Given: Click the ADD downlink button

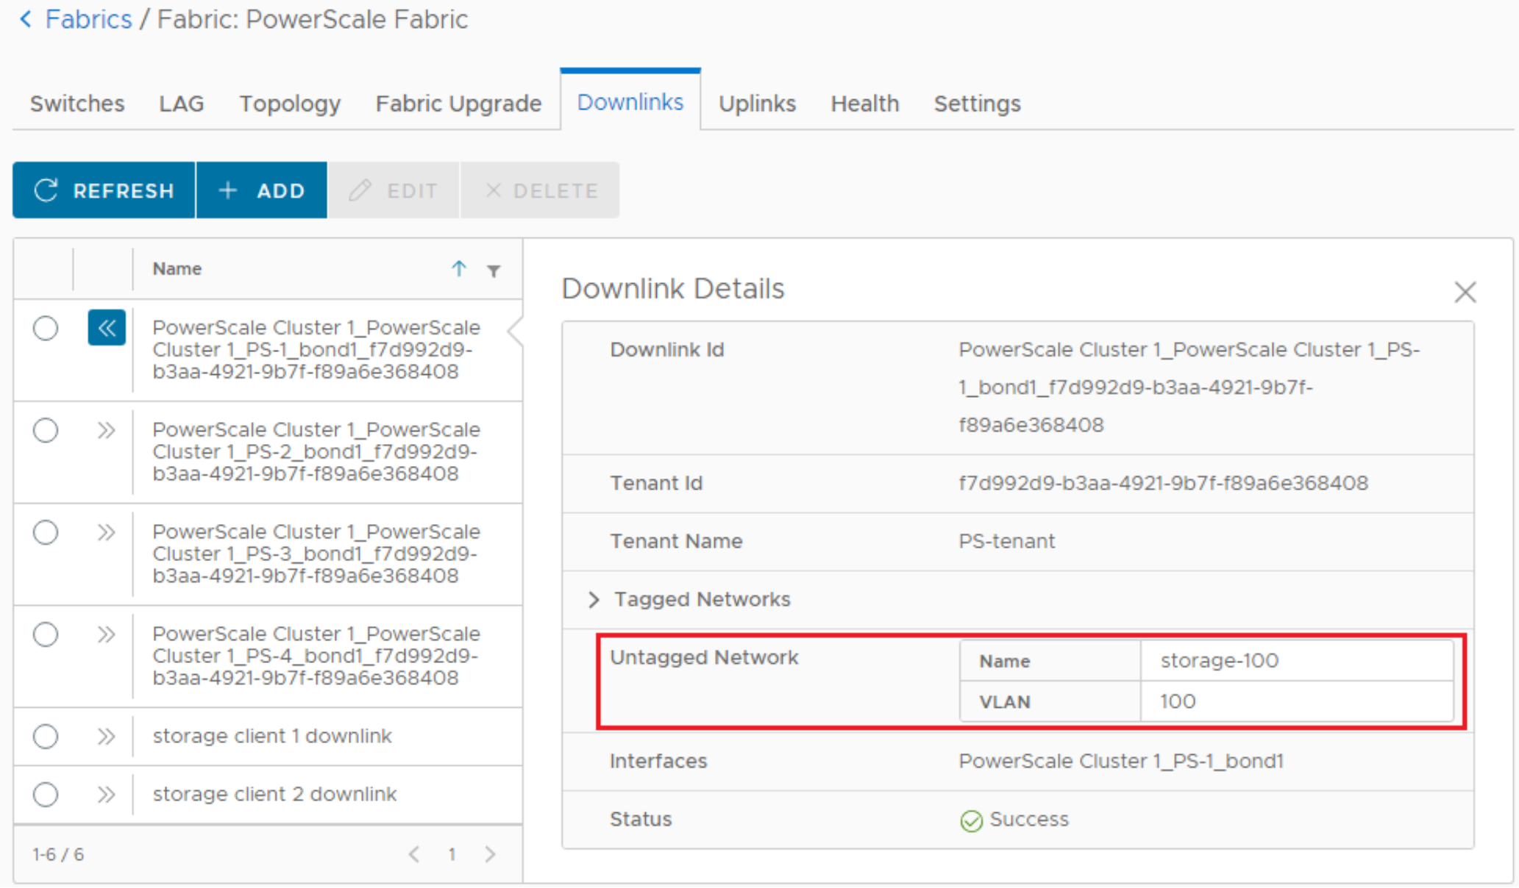Looking at the screenshot, I should coord(262,190).
